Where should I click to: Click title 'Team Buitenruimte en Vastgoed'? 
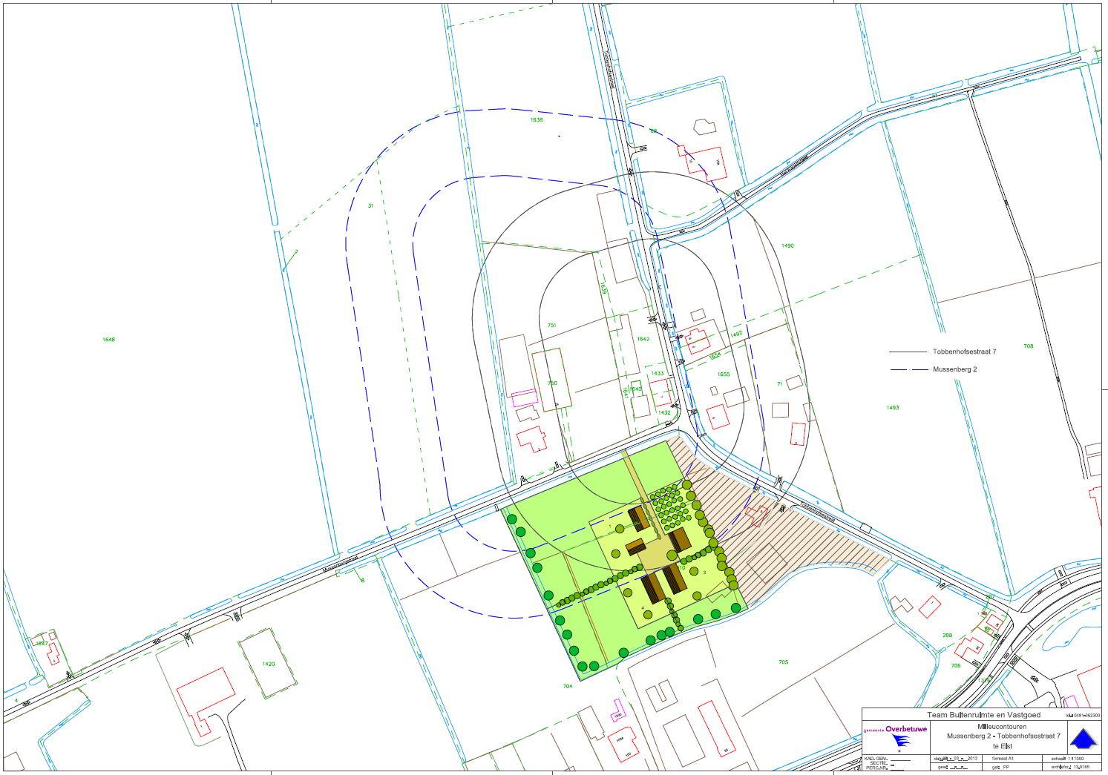984,715
